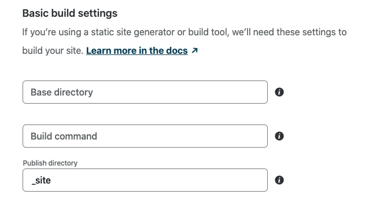The image size is (391, 209).
Task: Click the 'Publish directory' label above the field
Action: pos(50,163)
